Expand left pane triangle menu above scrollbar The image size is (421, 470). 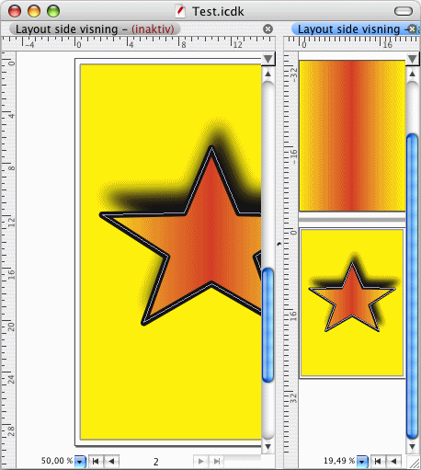(x=268, y=59)
